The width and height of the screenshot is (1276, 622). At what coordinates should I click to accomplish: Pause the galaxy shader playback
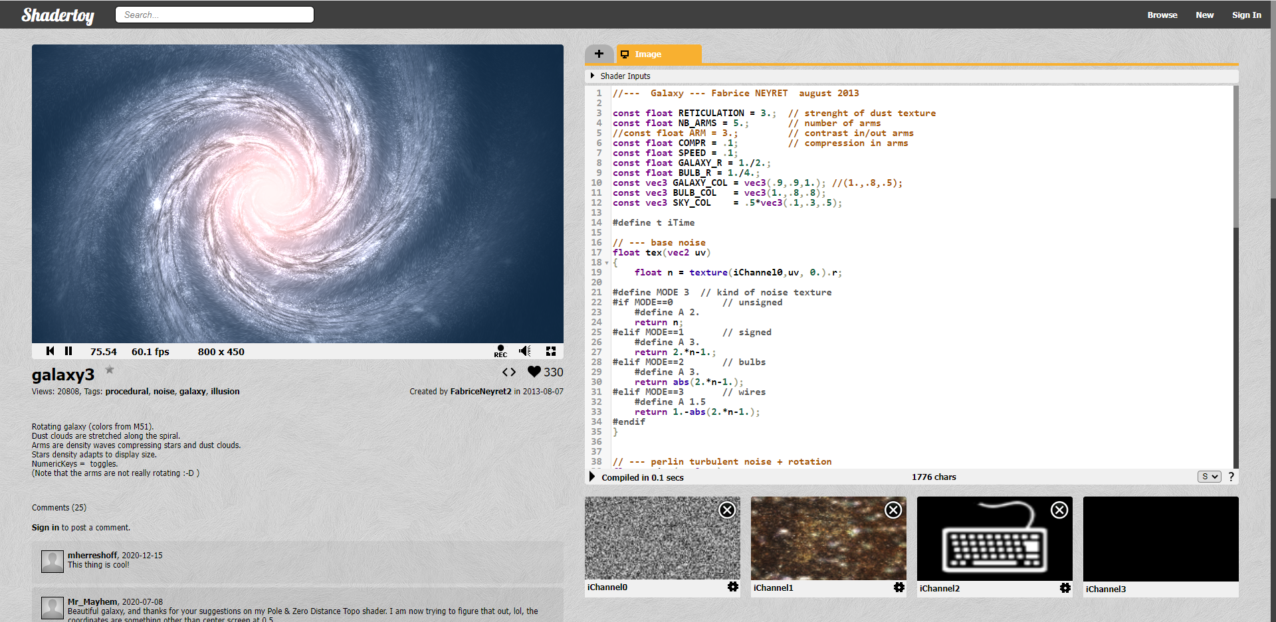click(69, 350)
